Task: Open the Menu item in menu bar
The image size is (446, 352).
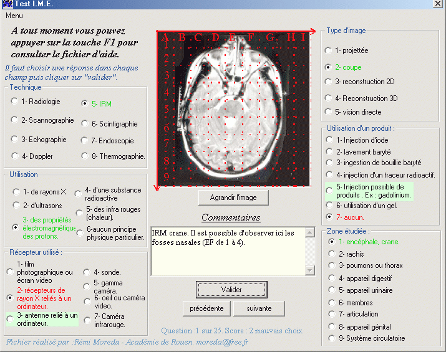Action: (14, 16)
